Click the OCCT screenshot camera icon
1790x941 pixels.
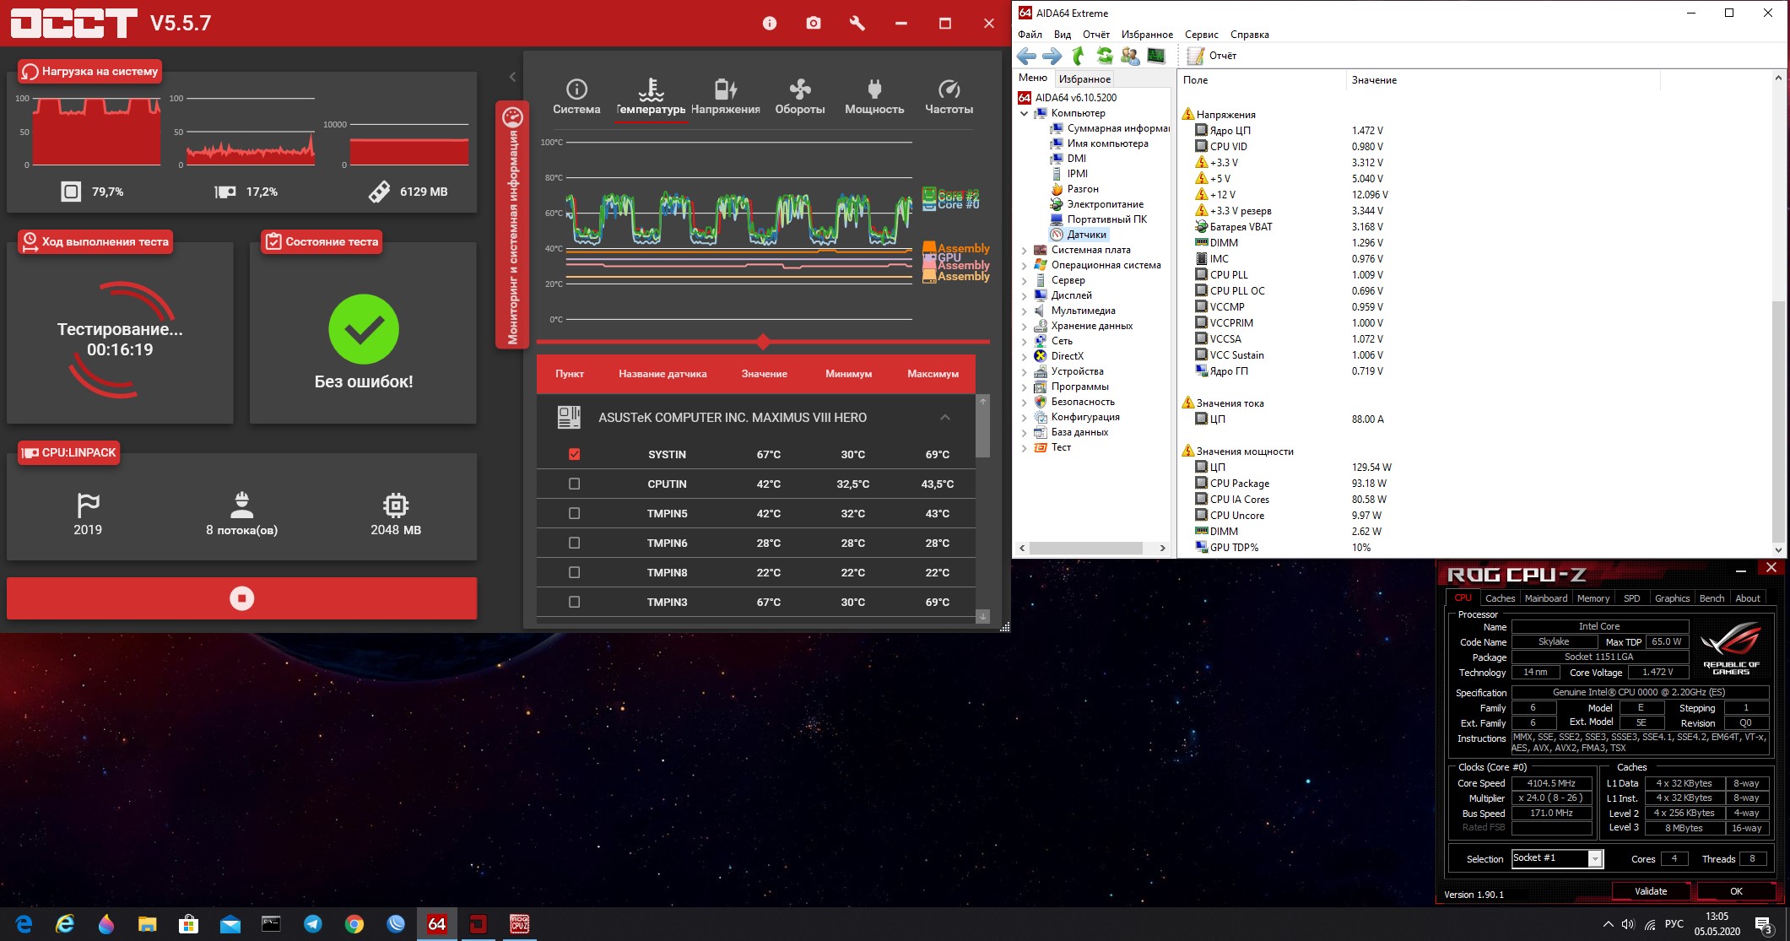(813, 24)
